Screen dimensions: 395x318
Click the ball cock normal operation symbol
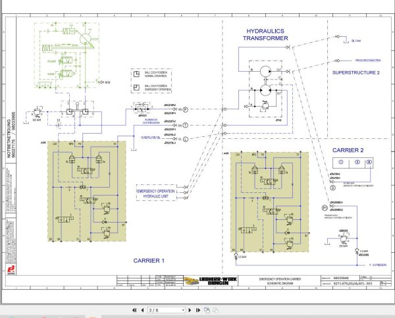pyautogui.click(x=136, y=74)
